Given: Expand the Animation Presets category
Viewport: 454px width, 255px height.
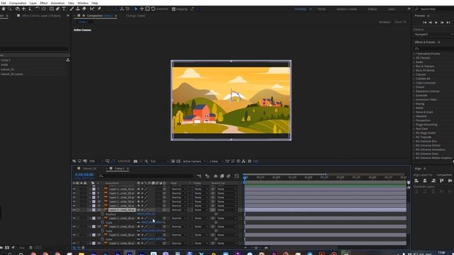Looking at the screenshot, I should (x=414, y=54).
